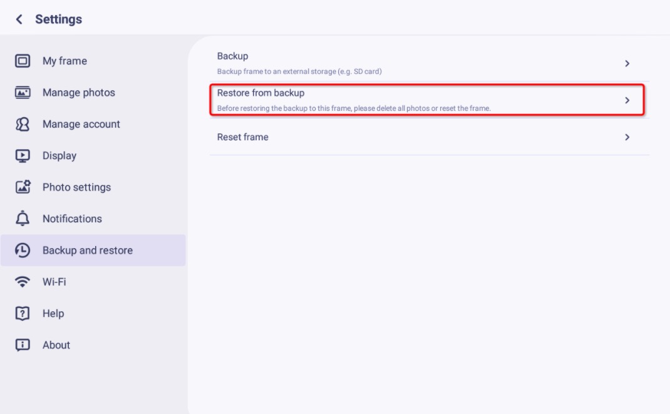Click the My frame icon in sidebar

click(23, 61)
